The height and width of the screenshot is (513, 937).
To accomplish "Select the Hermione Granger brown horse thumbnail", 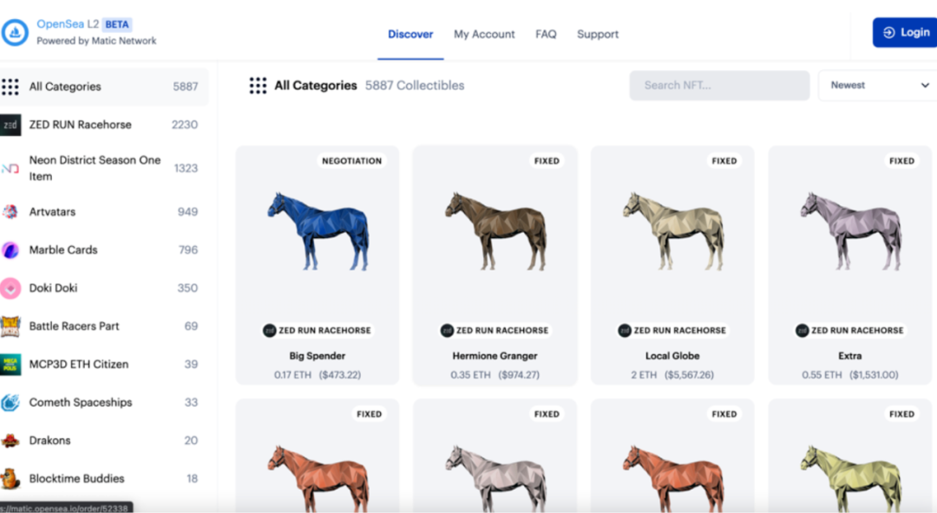I will pyautogui.click(x=495, y=231).
